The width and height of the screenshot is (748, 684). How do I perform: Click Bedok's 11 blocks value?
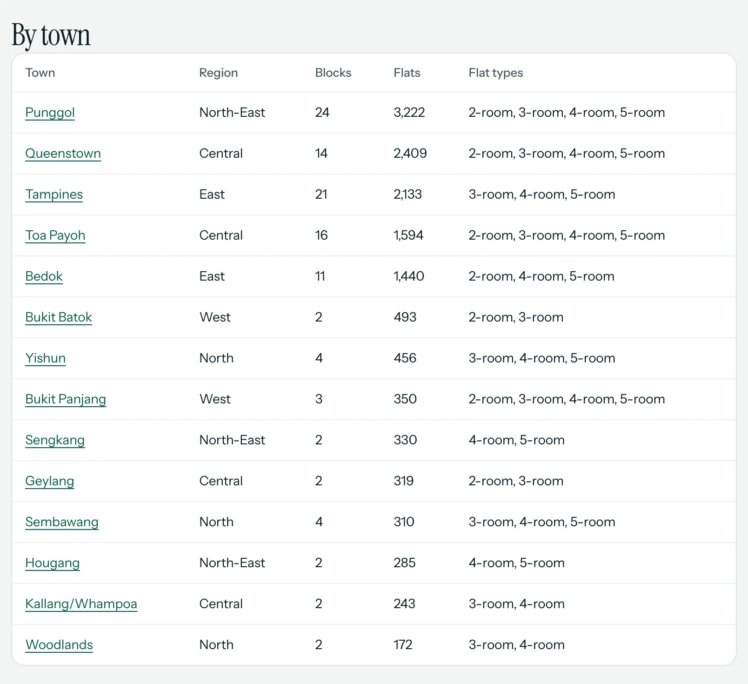(320, 276)
